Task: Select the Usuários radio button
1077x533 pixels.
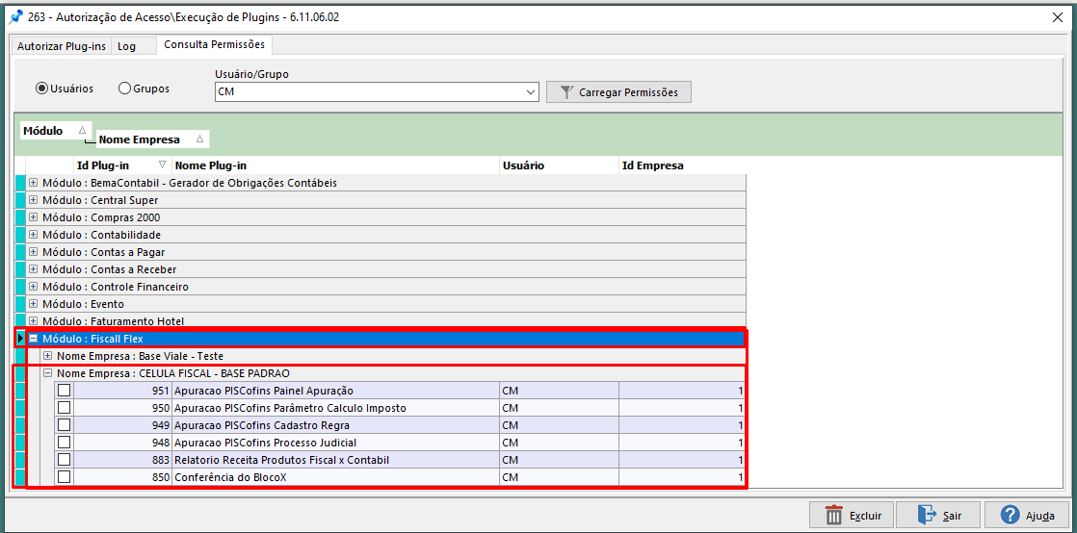Action: (41, 89)
